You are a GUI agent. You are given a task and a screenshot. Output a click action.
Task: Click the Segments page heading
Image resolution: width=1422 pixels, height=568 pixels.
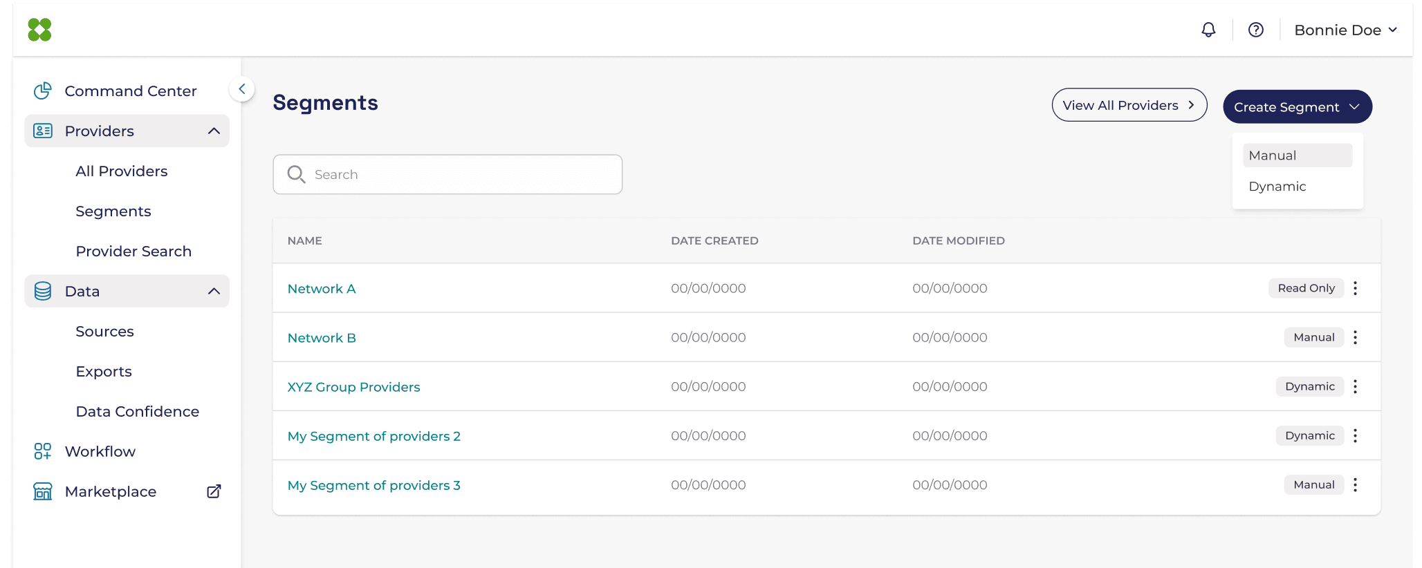(325, 102)
